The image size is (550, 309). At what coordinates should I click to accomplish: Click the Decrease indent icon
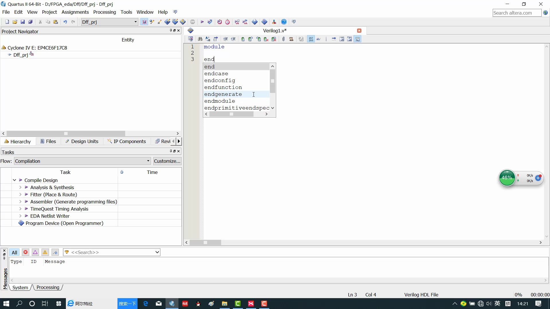tap(233, 39)
